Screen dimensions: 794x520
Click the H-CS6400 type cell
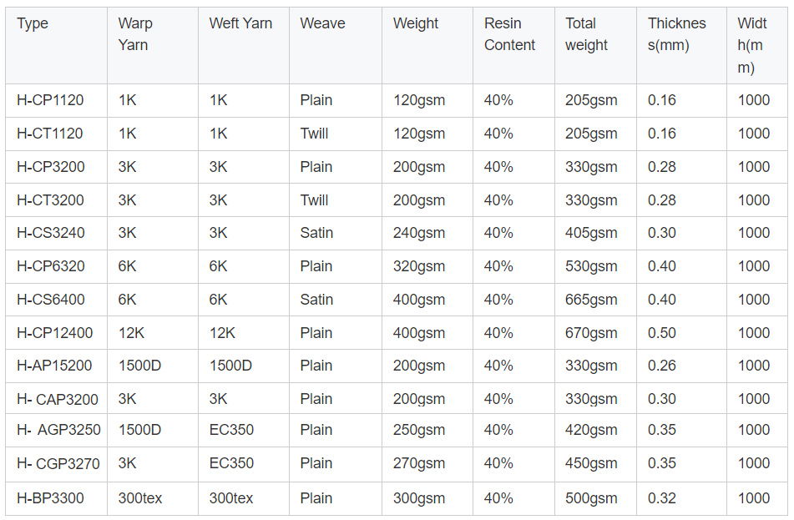pos(50,300)
